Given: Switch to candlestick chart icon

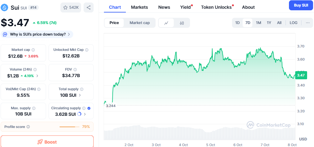Looking at the screenshot, I should click(x=182, y=23).
